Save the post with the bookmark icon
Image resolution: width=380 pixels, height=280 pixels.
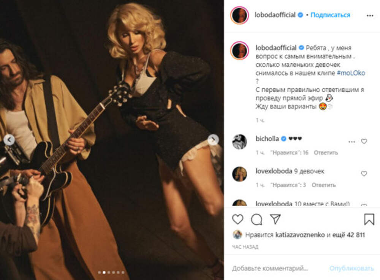click(369, 219)
